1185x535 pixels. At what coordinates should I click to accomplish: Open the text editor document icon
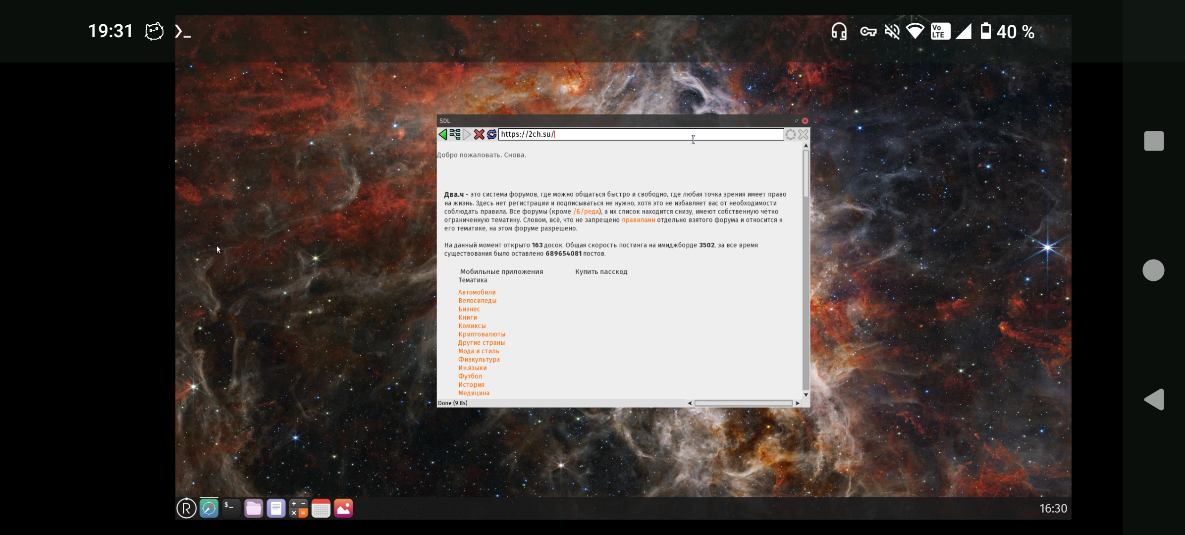coord(276,508)
